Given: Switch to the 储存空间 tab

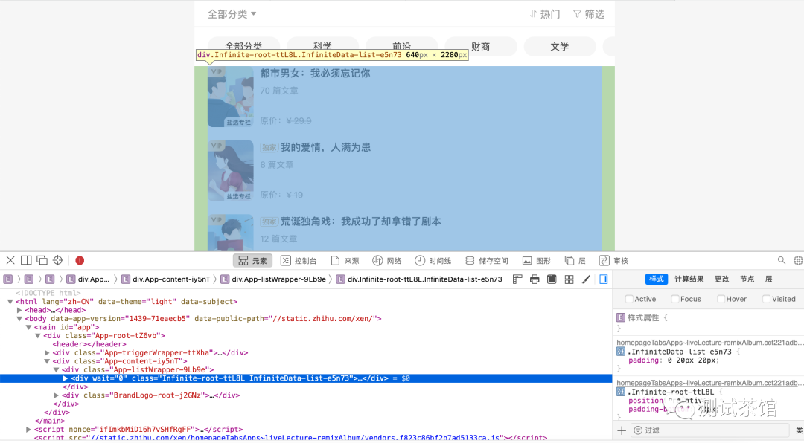Looking at the screenshot, I should pyautogui.click(x=486, y=261).
